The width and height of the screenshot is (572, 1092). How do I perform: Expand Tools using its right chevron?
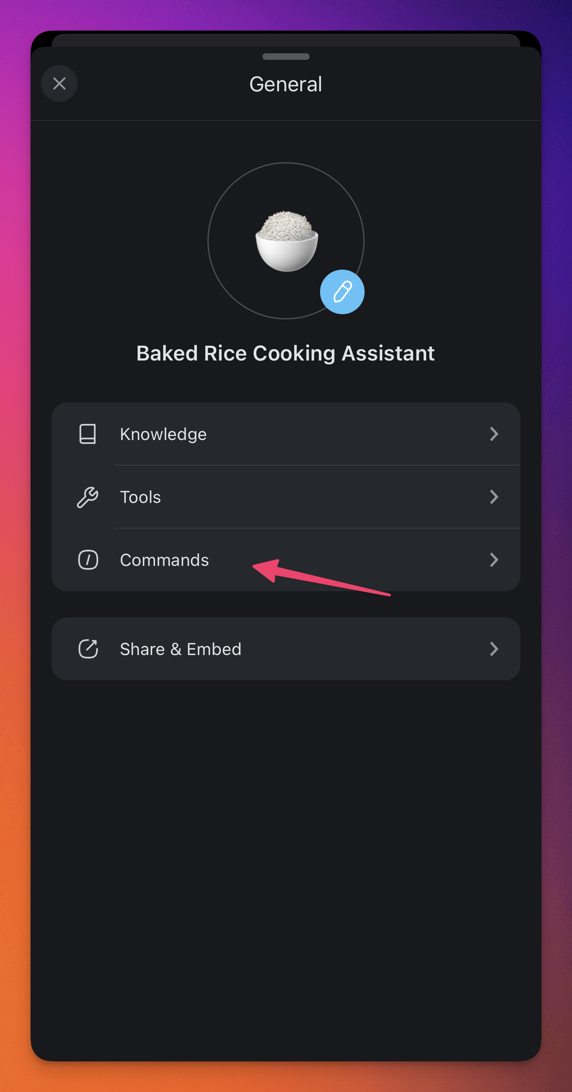tap(494, 497)
